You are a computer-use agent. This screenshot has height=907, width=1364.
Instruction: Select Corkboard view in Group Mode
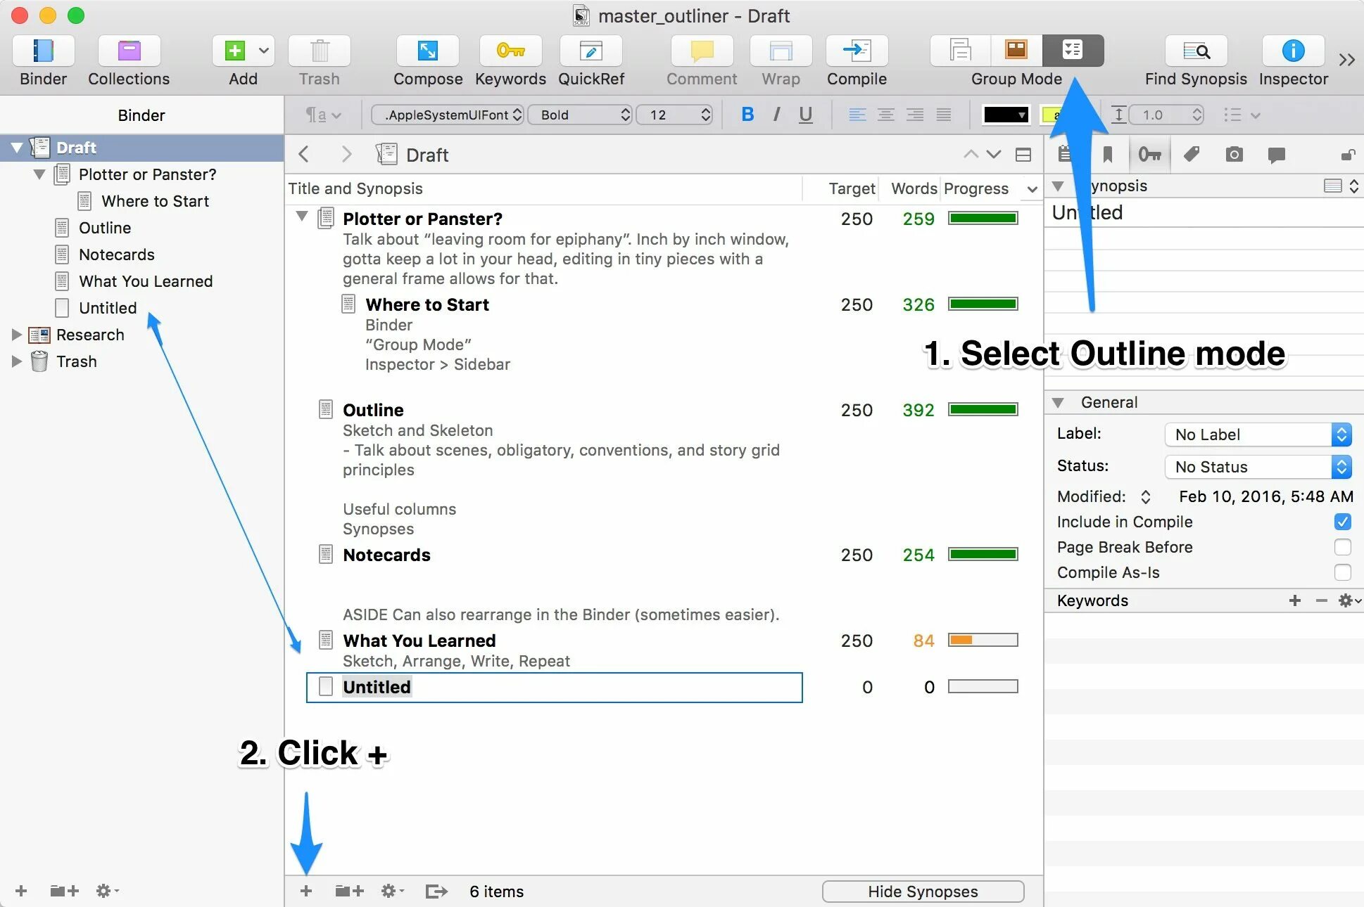point(1016,50)
